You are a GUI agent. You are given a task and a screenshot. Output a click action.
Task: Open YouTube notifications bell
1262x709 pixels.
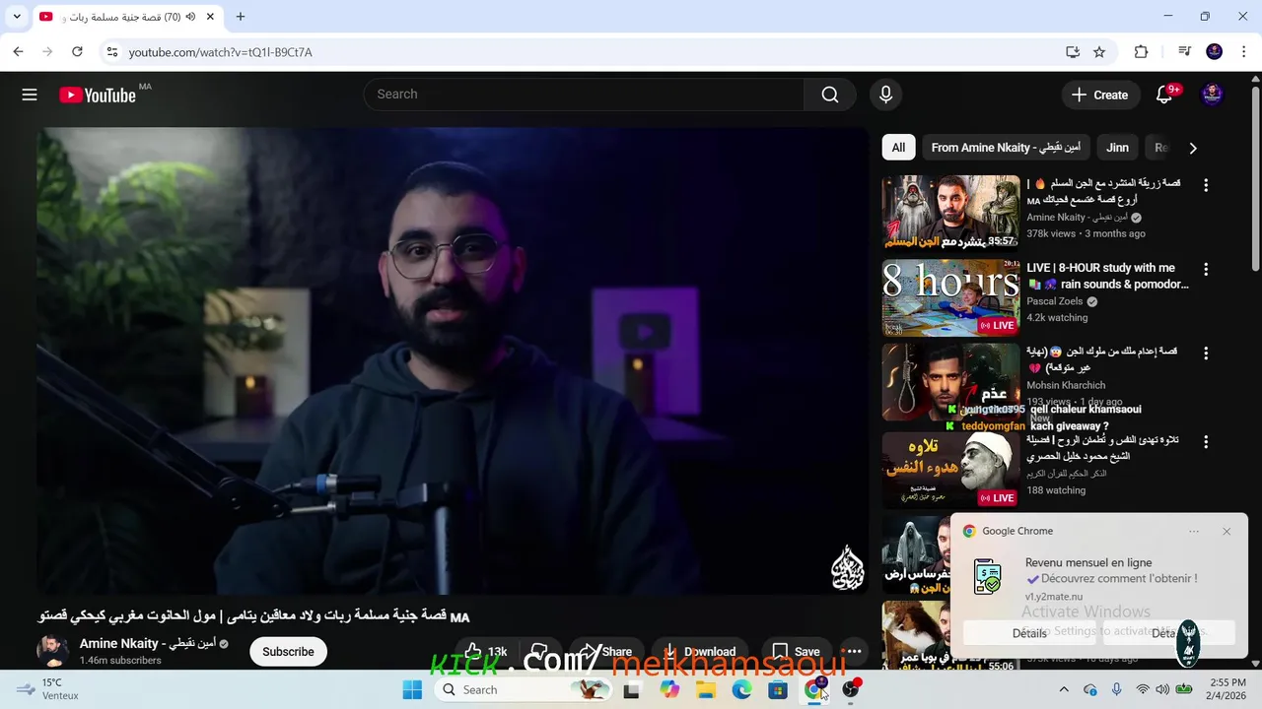tap(1164, 95)
